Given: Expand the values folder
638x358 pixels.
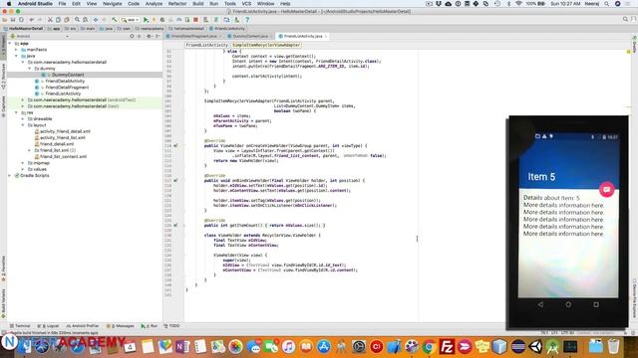Looking at the screenshot, I should click(x=23, y=169).
